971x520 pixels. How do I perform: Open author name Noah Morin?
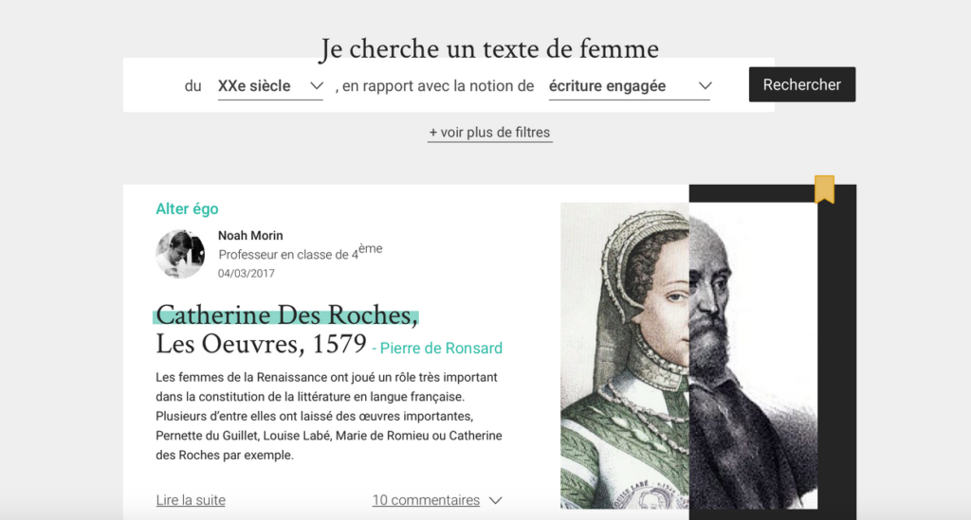[250, 236]
